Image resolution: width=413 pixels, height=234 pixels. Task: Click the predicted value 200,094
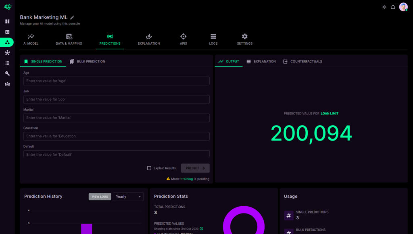(x=311, y=134)
